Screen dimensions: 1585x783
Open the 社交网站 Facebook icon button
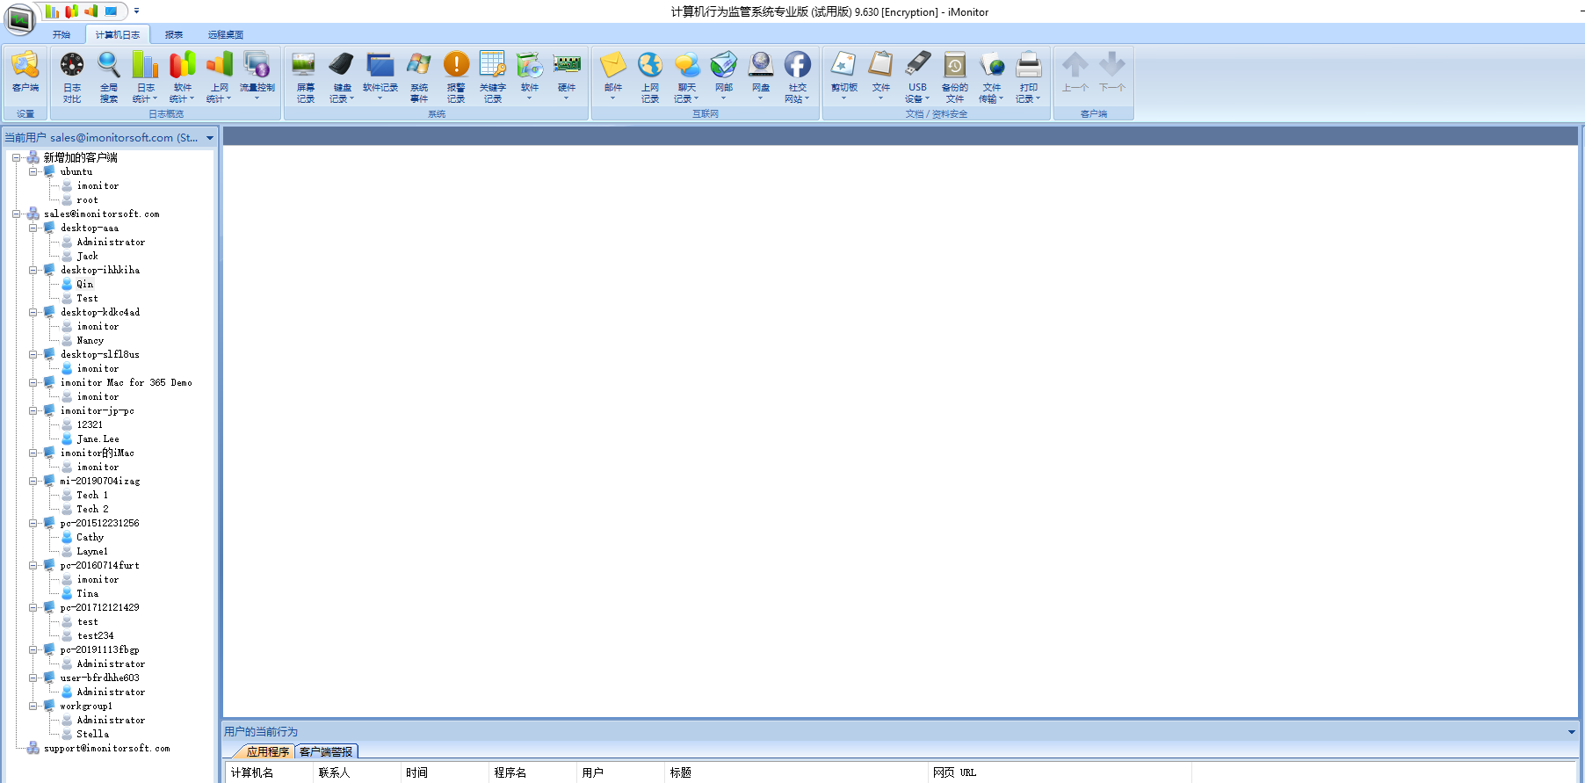[x=798, y=76]
